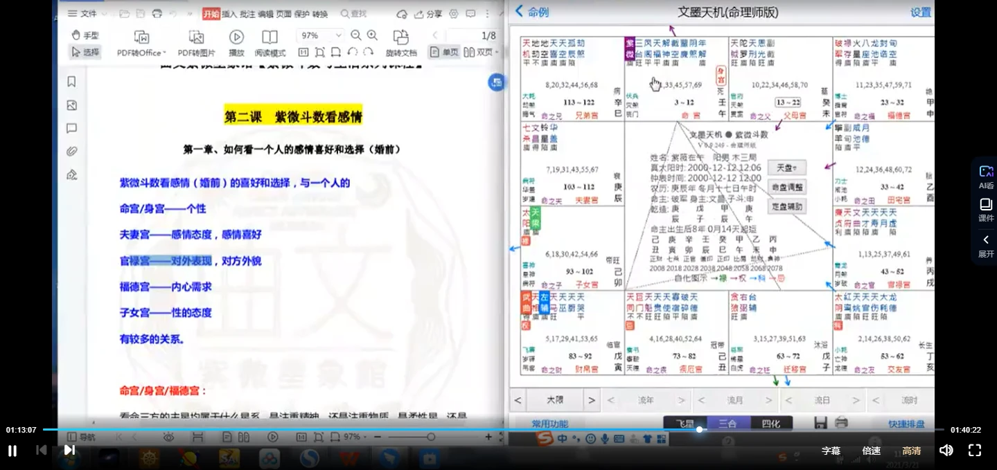Viewport: 997px width, 470px height.
Task: Save the chart using the disk icon
Action: click(x=821, y=422)
